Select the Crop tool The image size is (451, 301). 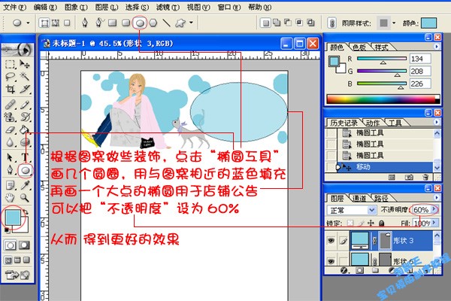tap(10, 90)
